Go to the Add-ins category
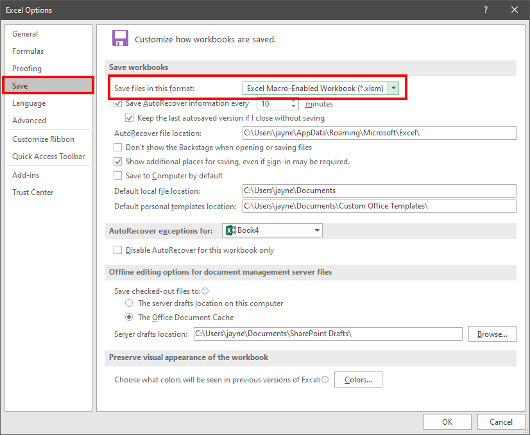The image size is (530, 435). click(x=48, y=175)
